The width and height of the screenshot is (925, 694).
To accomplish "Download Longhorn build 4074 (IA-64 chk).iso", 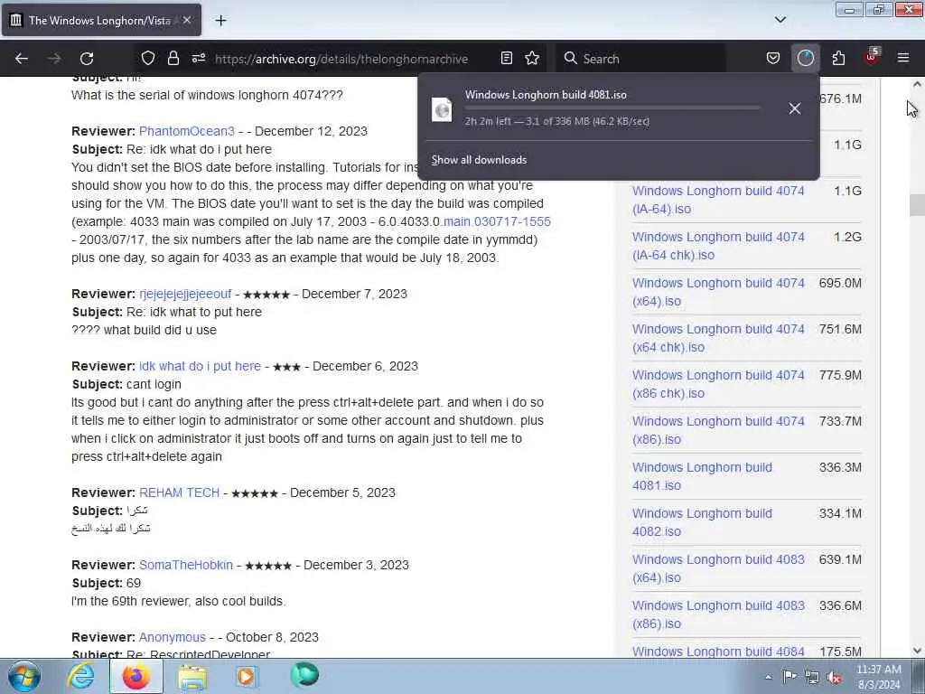I will [718, 246].
